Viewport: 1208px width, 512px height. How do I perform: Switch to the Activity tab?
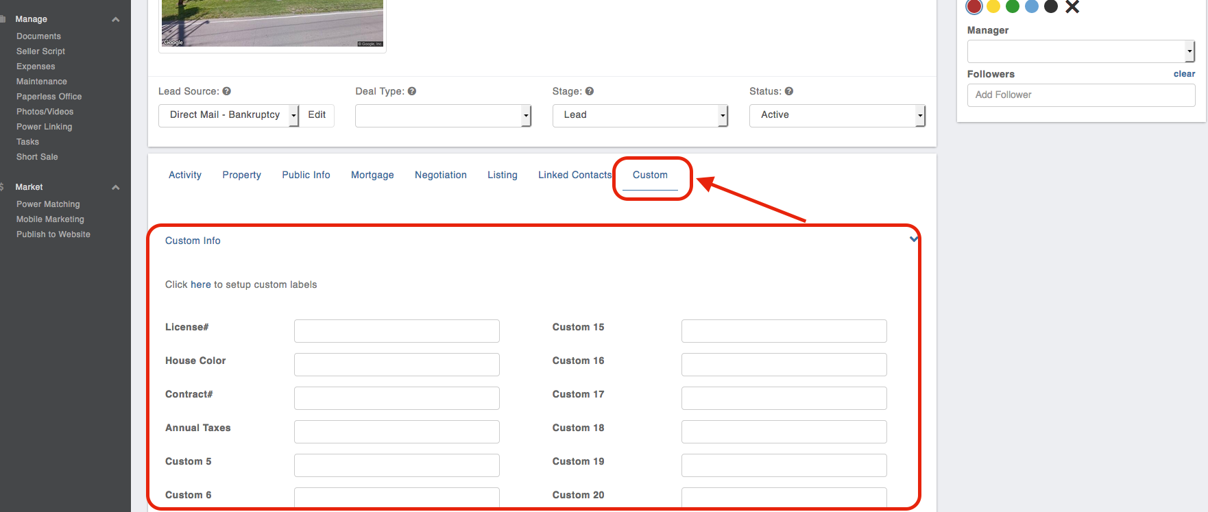[185, 175]
